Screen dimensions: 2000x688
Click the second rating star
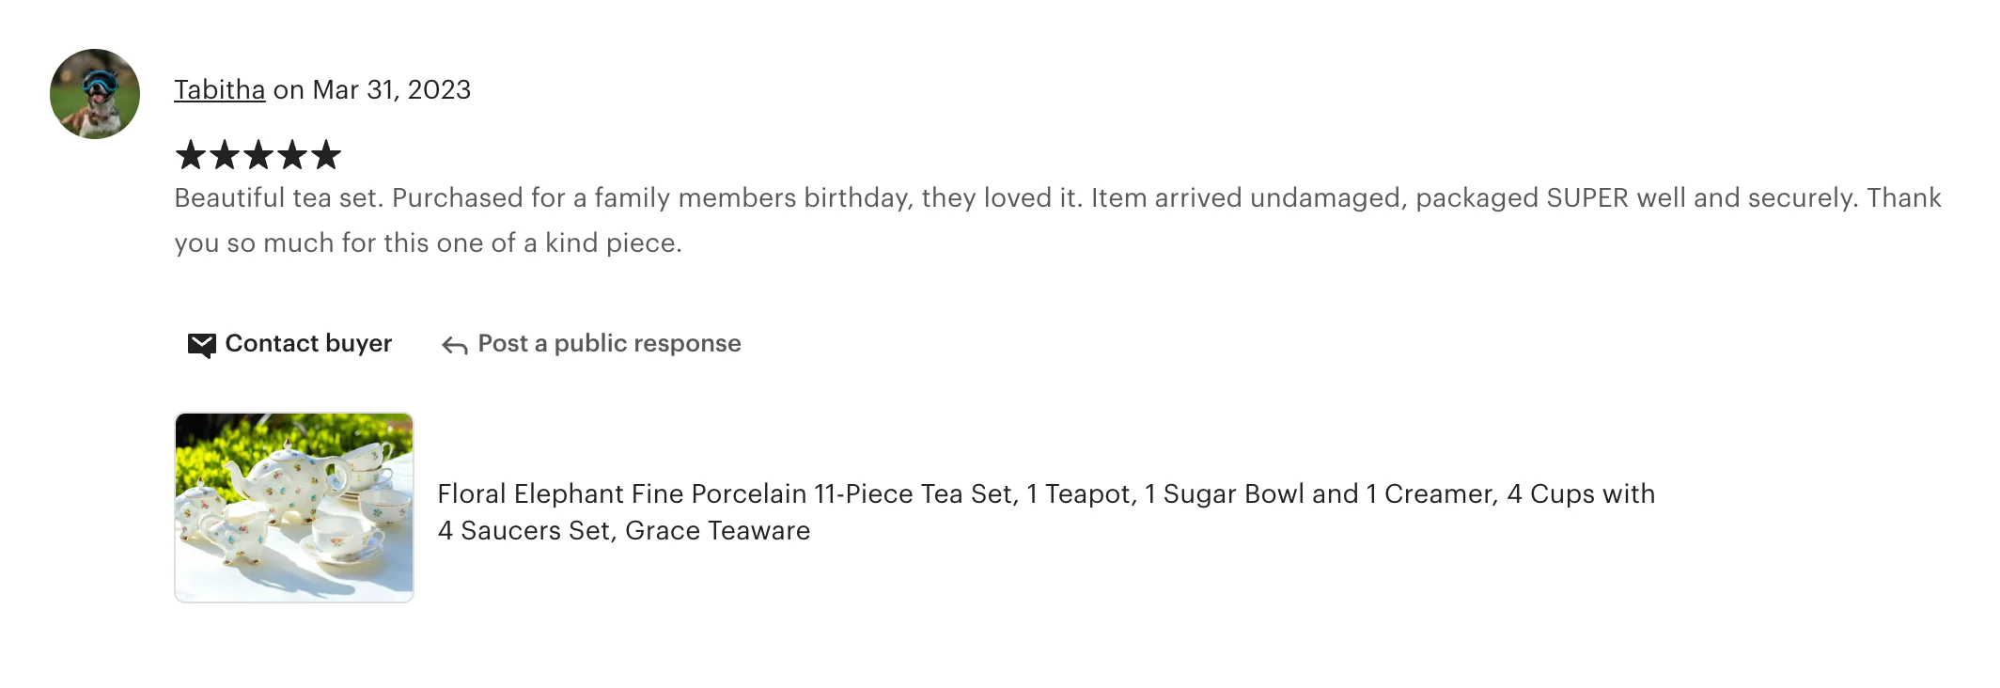point(225,155)
